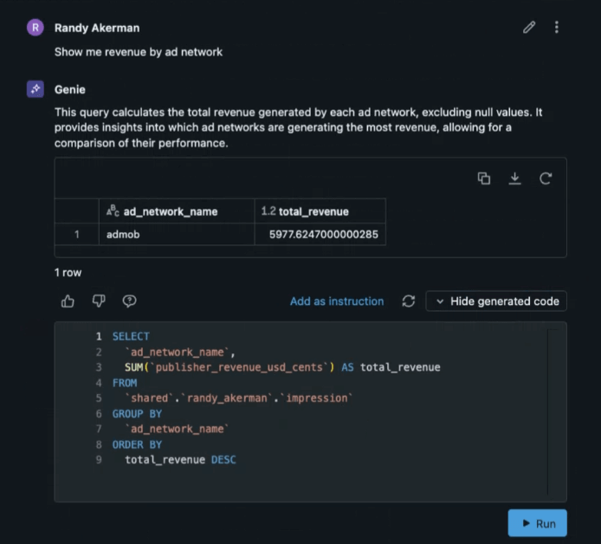Click the Genie sparkle avatar icon
The width and height of the screenshot is (601, 544).
click(x=35, y=89)
